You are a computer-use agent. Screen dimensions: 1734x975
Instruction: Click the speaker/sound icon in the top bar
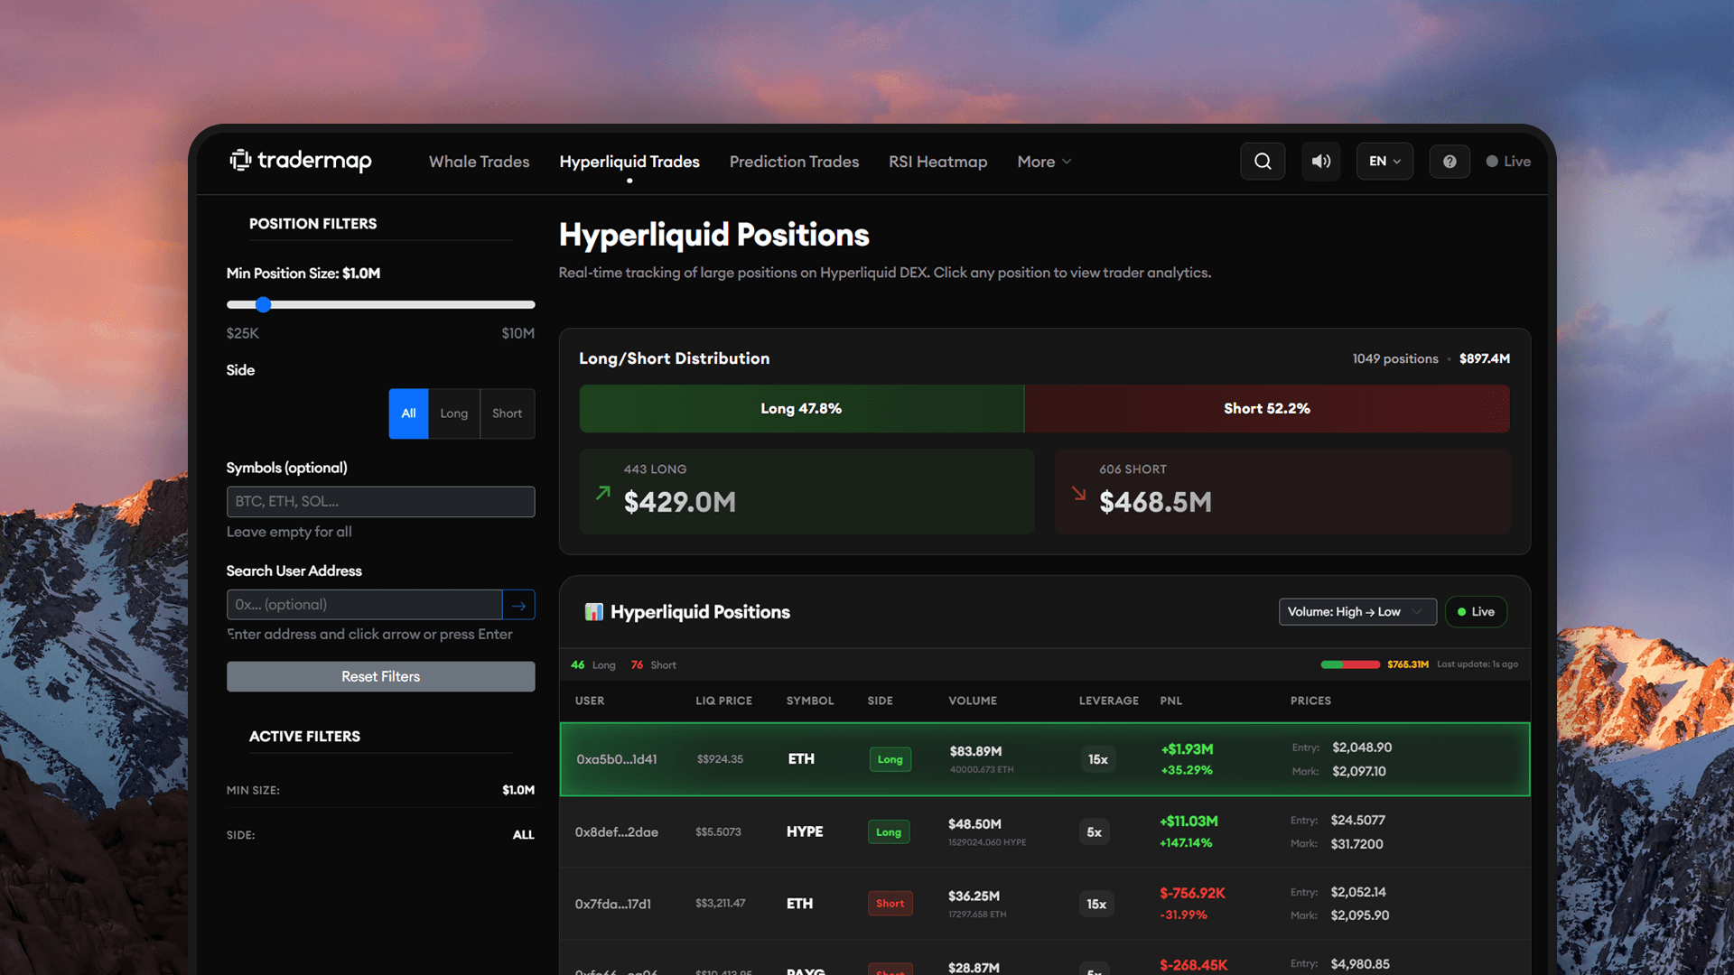coord(1320,161)
